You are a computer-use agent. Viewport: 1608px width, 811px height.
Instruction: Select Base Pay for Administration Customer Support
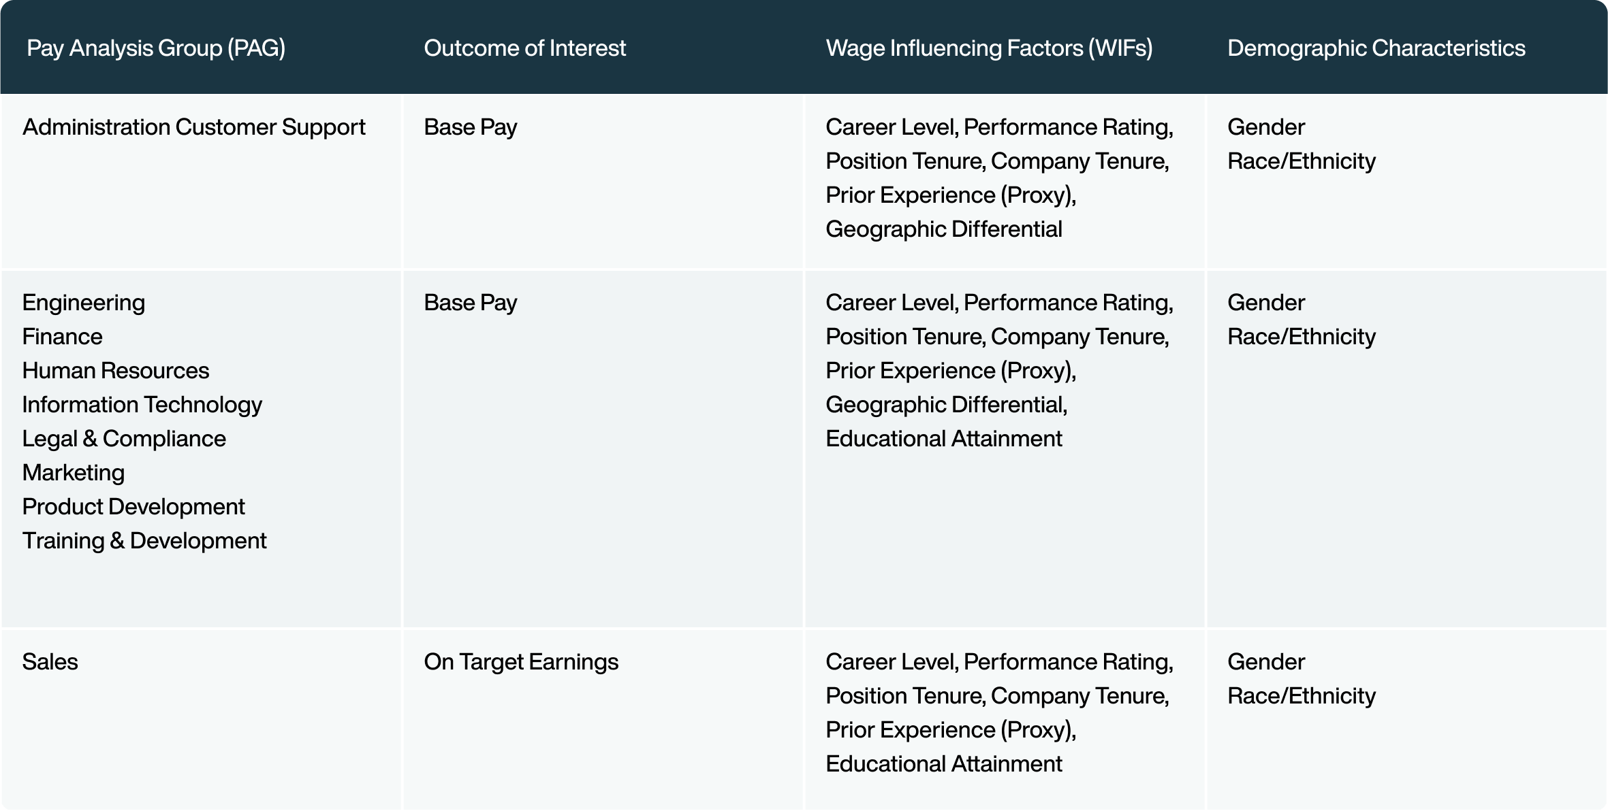[471, 127]
